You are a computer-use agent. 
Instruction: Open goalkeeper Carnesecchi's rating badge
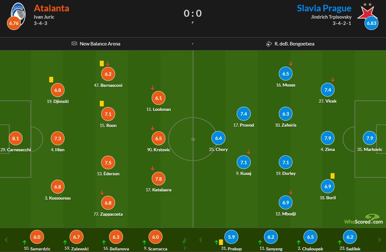(15, 138)
